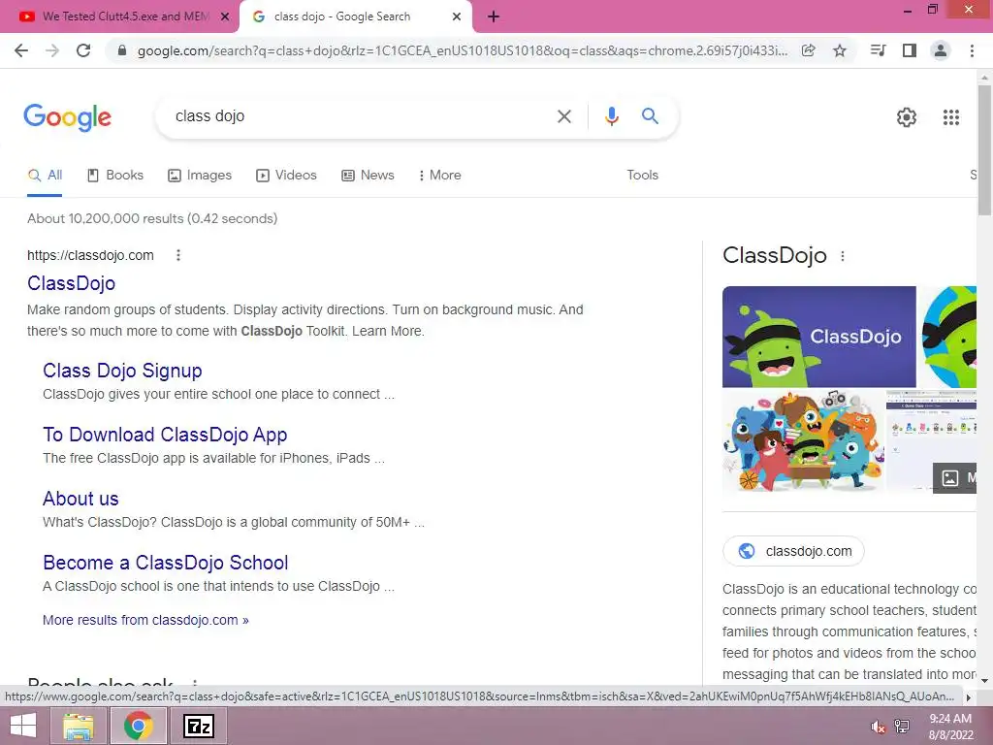Start voice search with microphone
This screenshot has width=993, height=745.
611,116
